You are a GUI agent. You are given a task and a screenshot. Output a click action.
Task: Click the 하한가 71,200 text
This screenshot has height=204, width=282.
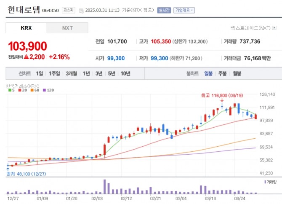186,58
